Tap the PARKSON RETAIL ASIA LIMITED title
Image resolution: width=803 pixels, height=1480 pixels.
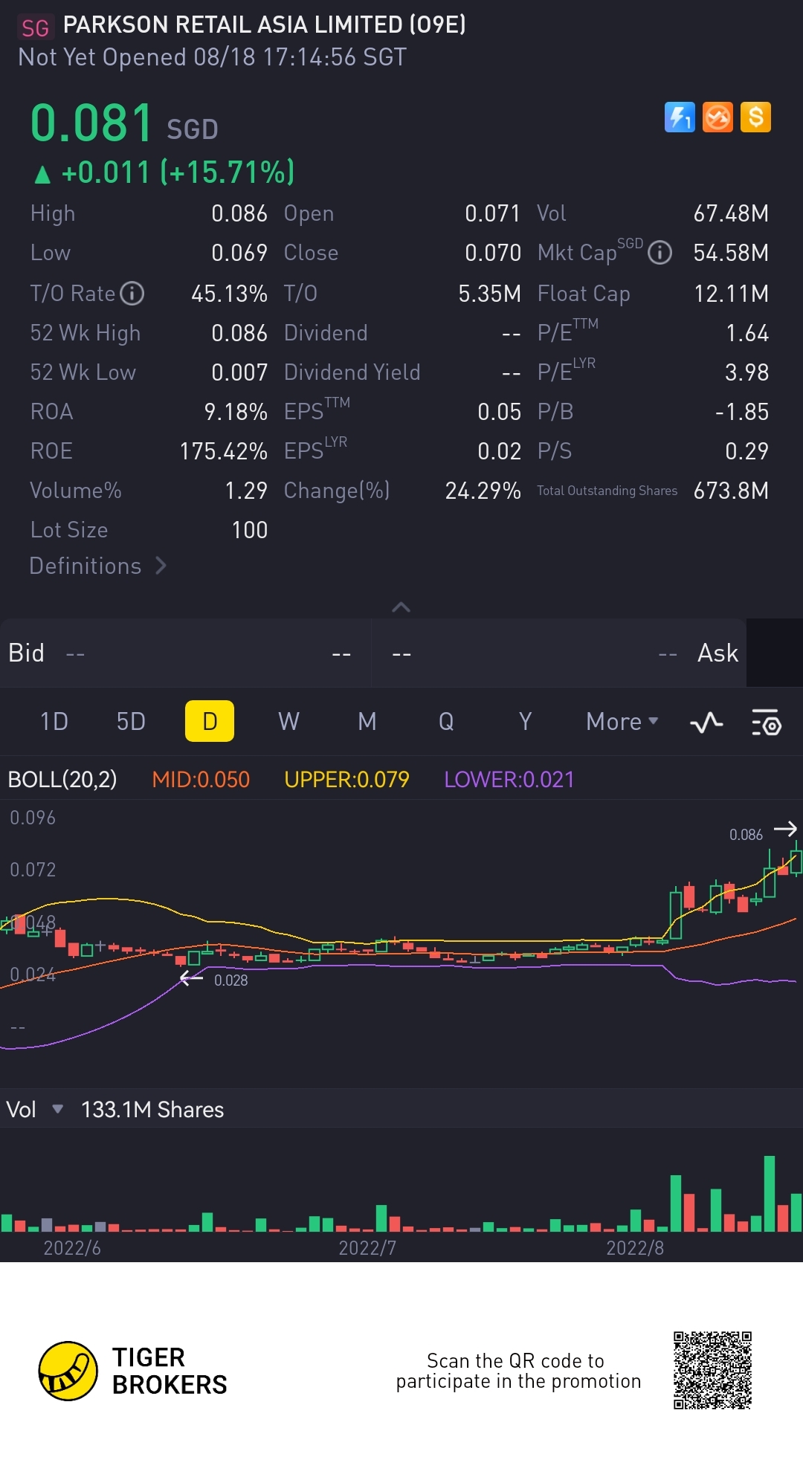pyautogui.click(x=265, y=25)
